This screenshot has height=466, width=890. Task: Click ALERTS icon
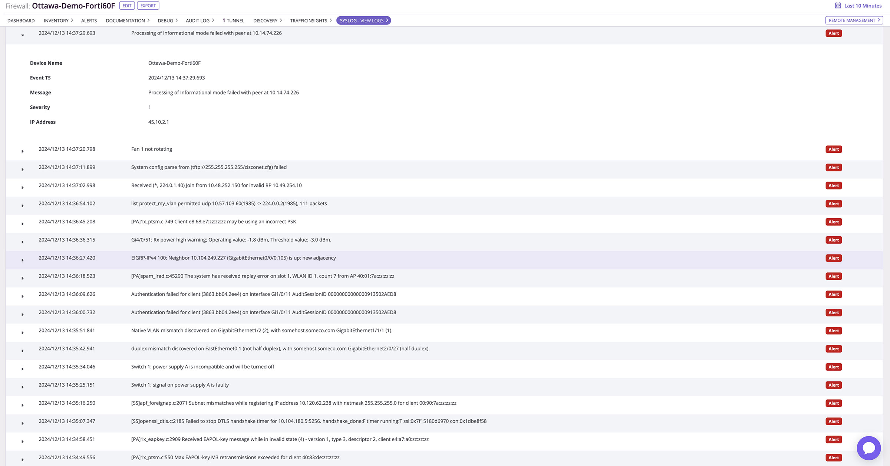(89, 20)
